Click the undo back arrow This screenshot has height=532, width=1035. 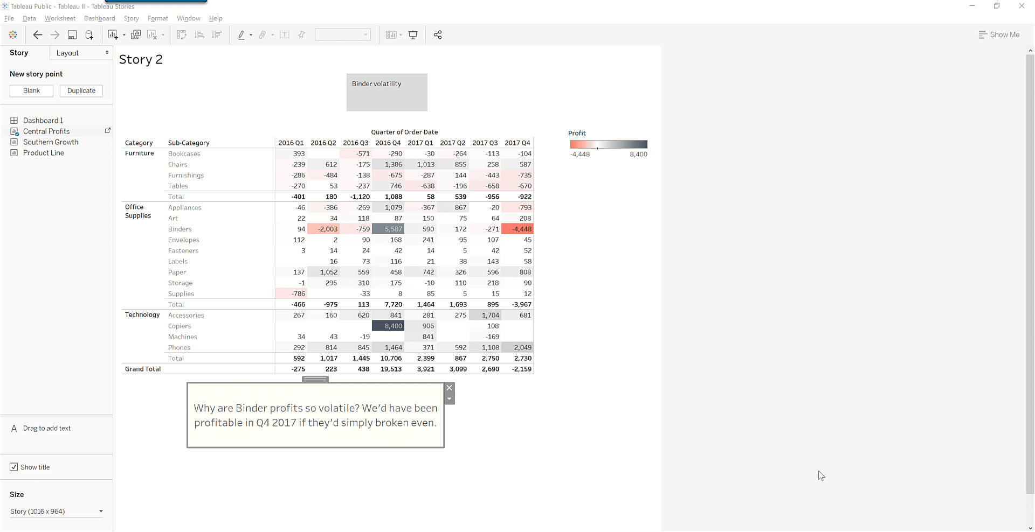[x=37, y=35]
